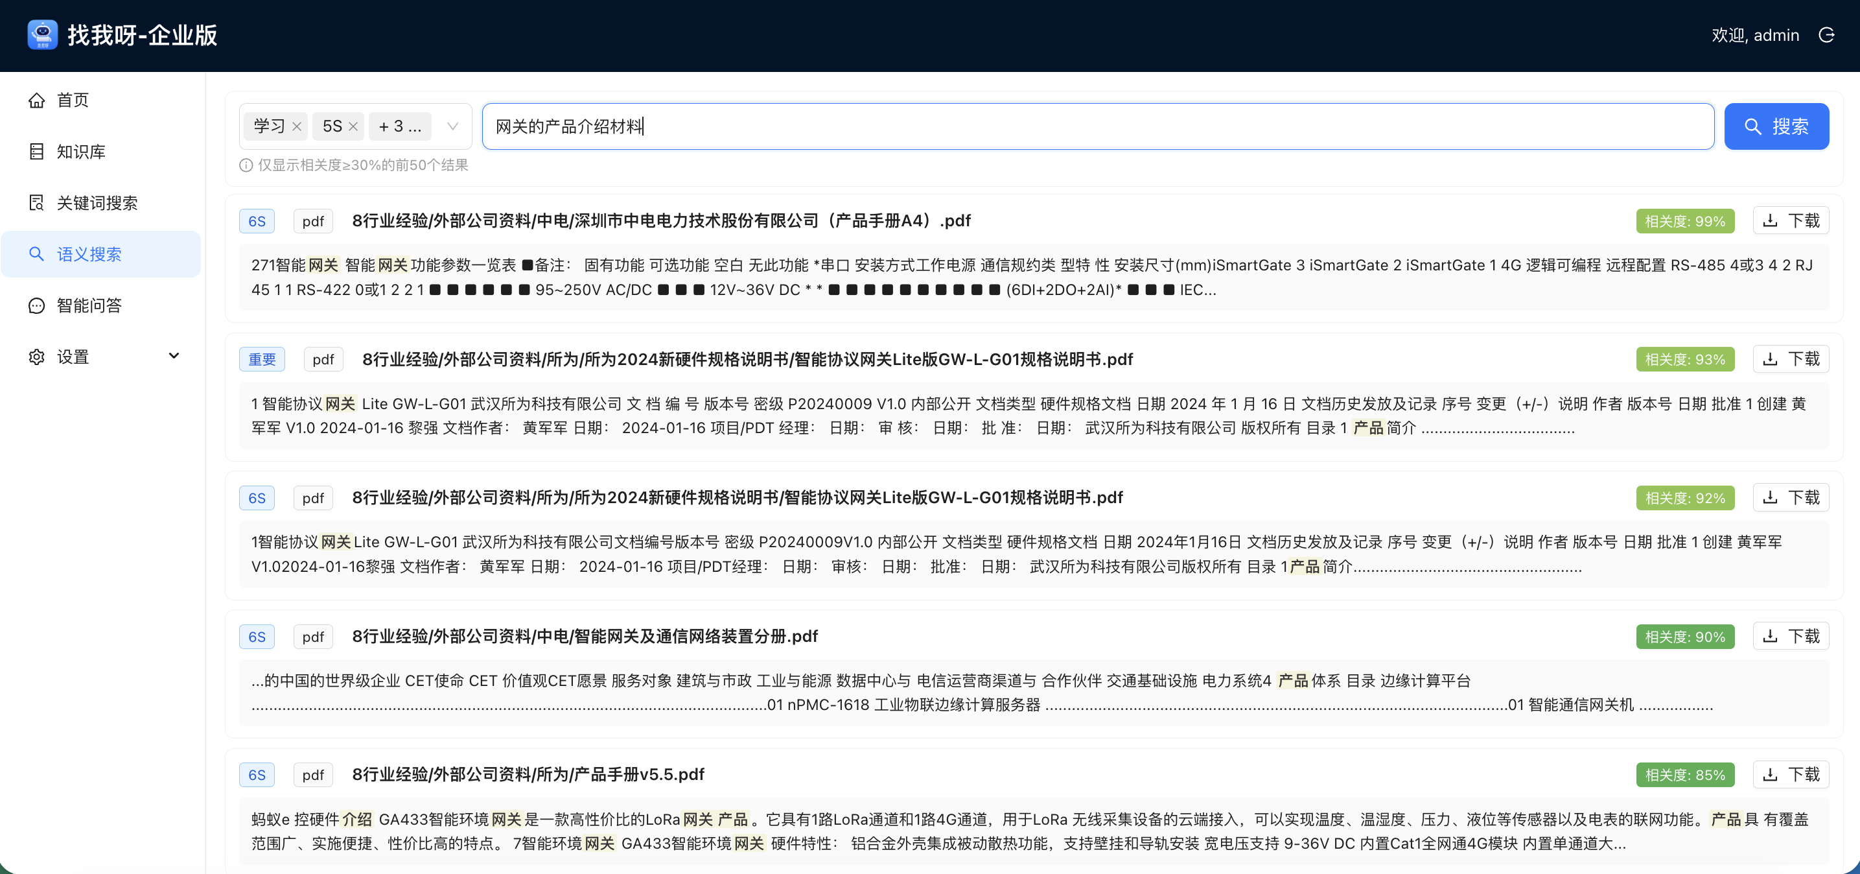Select 语义搜索 in the sidebar
Viewport: 1860px width, 874px height.
(89, 254)
